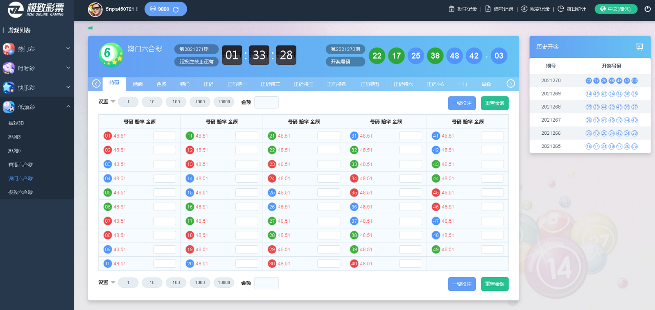Select the 10000 chip amount at top
The width and height of the screenshot is (655, 310).
224,102
